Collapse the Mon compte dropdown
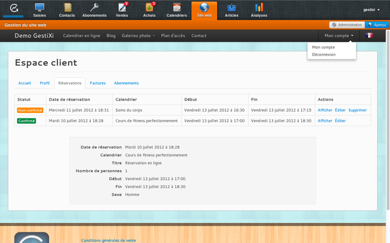The height and width of the screenshot is (243, 390). click(339, 36)
